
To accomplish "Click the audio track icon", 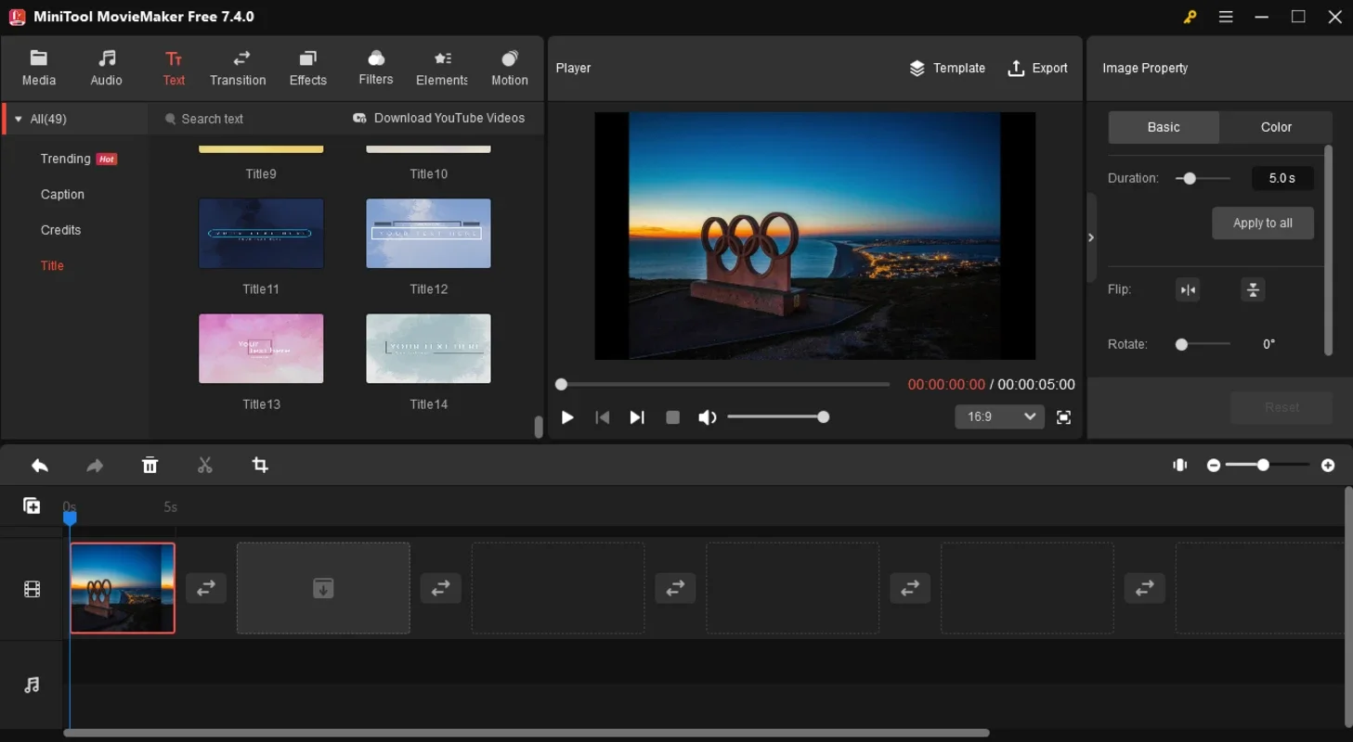I will tap(32, 685).
